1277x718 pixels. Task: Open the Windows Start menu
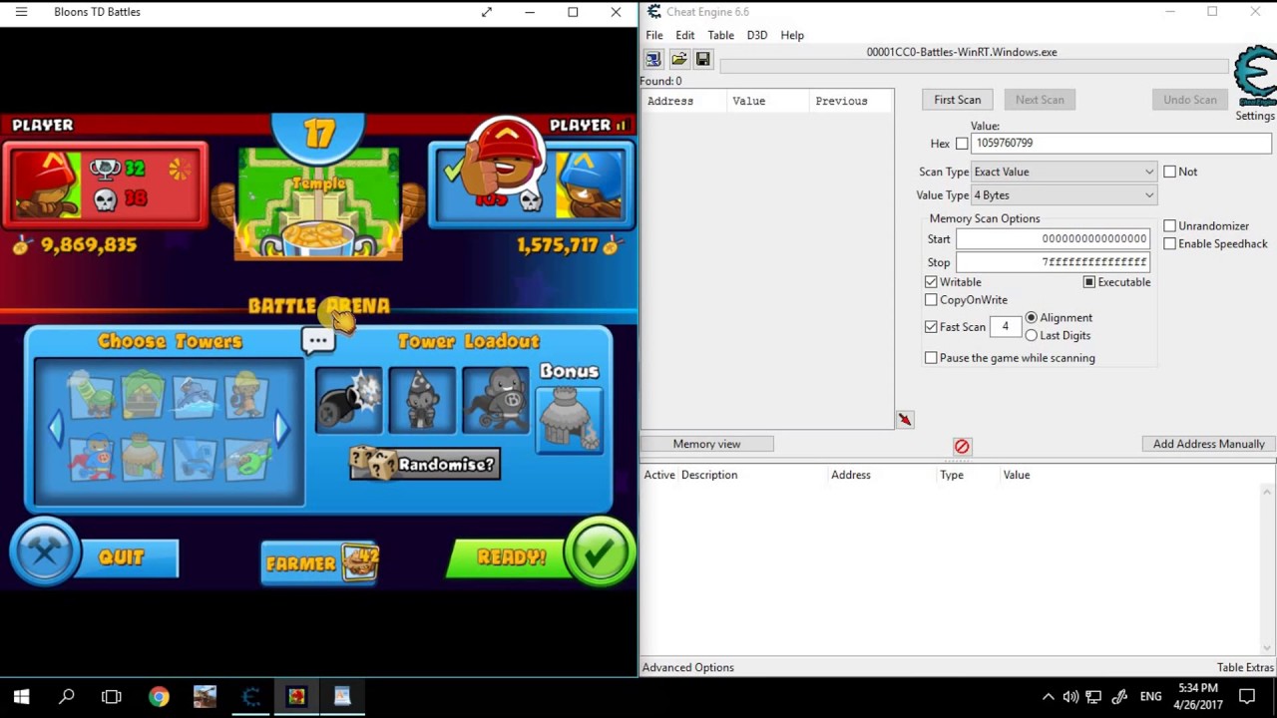21,696
